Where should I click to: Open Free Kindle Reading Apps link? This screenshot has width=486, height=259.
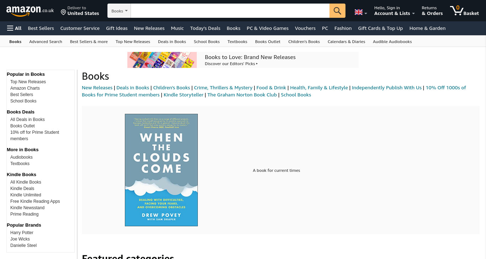[x=35, y=201]
